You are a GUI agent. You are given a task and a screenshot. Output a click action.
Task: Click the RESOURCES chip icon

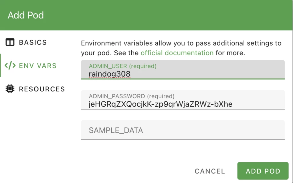click(10, 89)
